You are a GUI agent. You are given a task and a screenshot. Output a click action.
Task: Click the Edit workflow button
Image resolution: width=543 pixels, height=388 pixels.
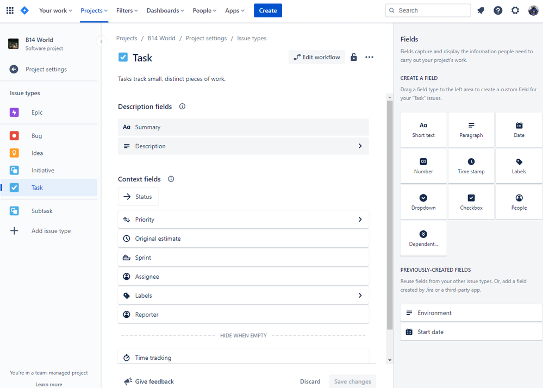[x=317, y=57]
